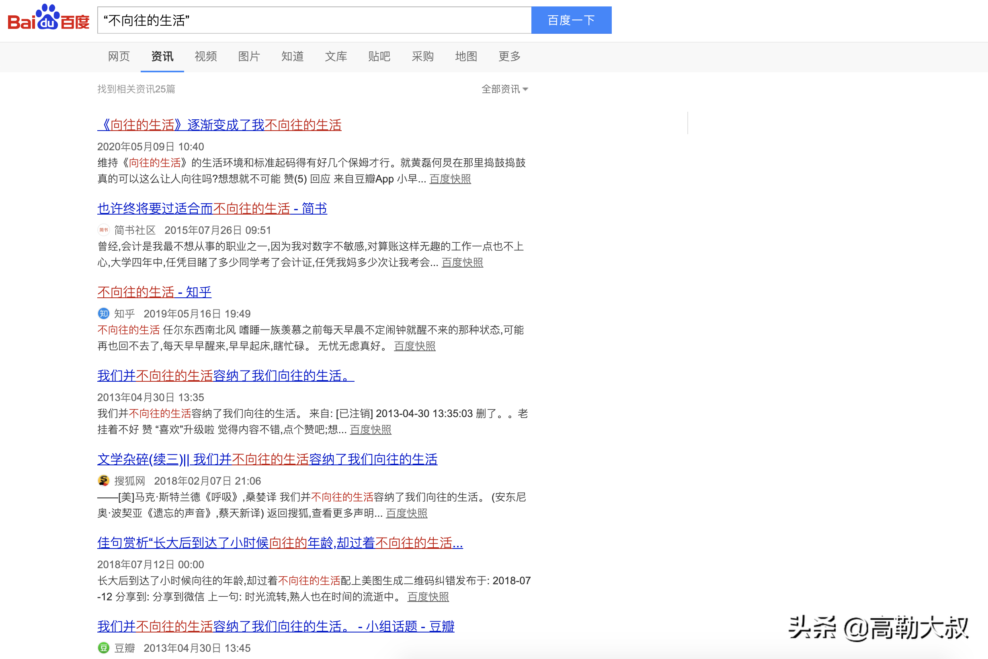
Task: Open 百度快照 for the 2018年07月12日 result
Action: point(428,597)
